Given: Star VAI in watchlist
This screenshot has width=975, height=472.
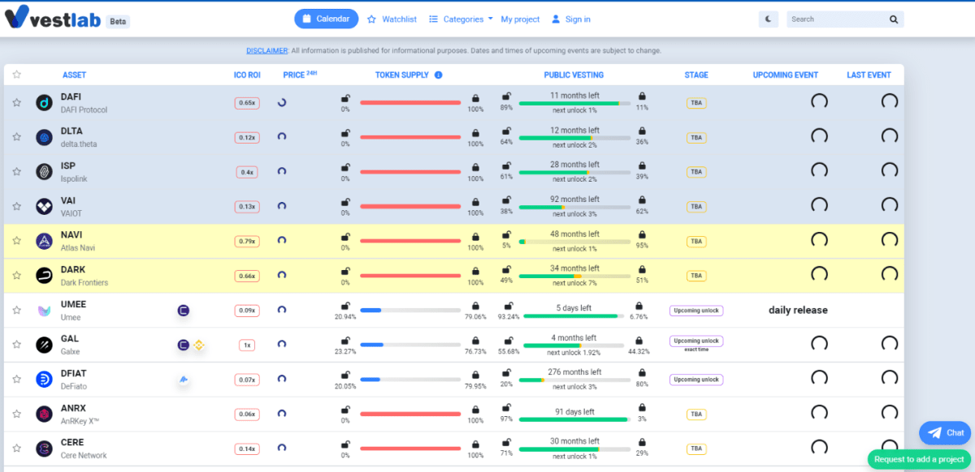Looking at the screenshot, I should (x=16, y=206).
